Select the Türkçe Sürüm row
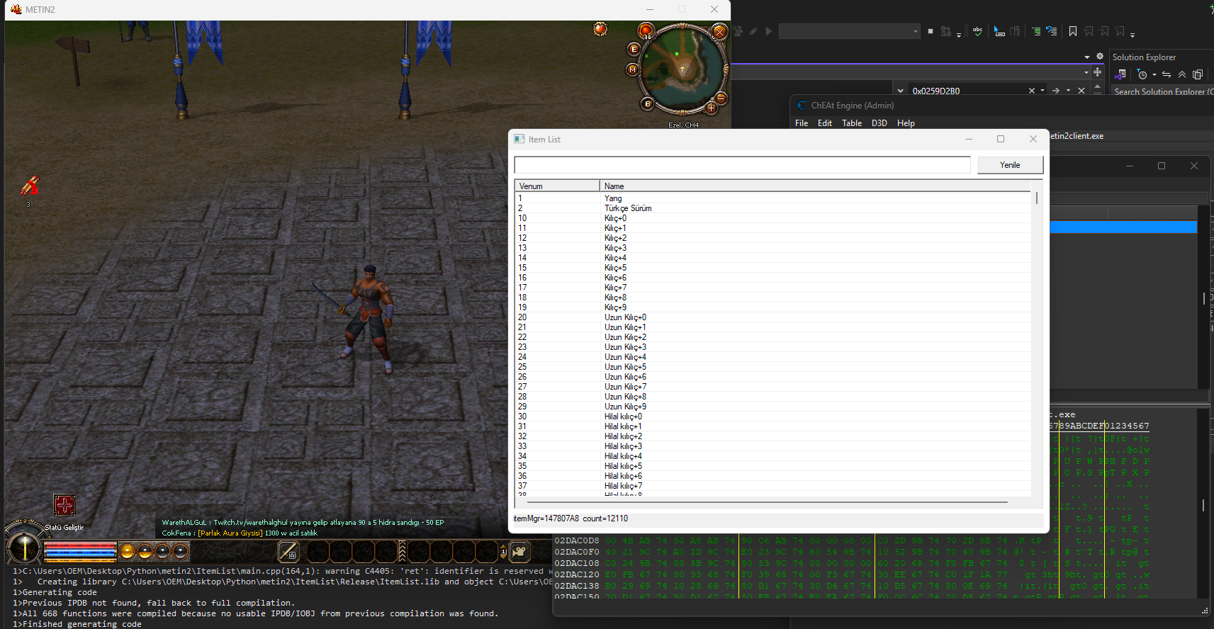 click(772, 208)
